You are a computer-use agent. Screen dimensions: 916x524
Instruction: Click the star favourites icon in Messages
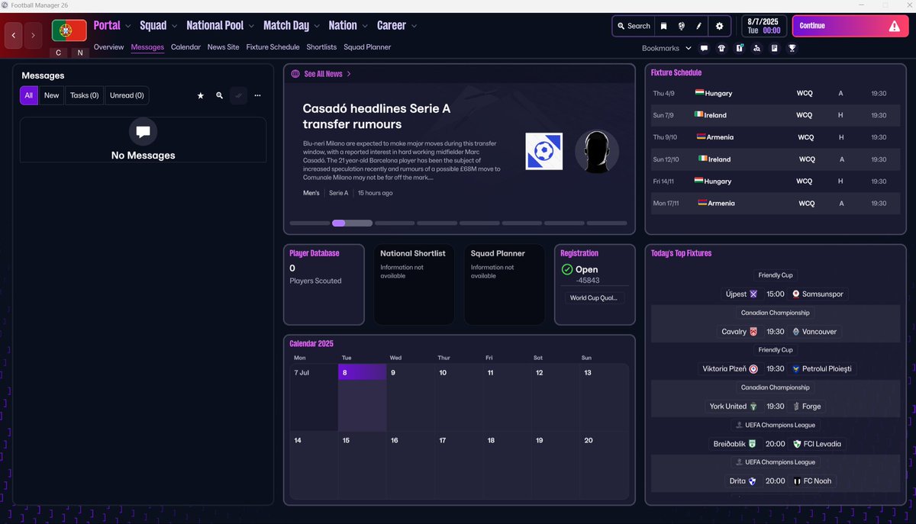tap(201, 95)
